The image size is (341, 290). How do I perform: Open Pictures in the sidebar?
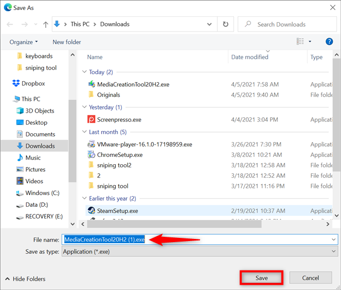tap(31, 169)
